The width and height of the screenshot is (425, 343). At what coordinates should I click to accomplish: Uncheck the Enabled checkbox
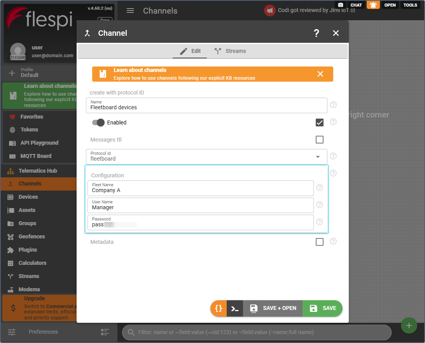(x=320, y=122)
